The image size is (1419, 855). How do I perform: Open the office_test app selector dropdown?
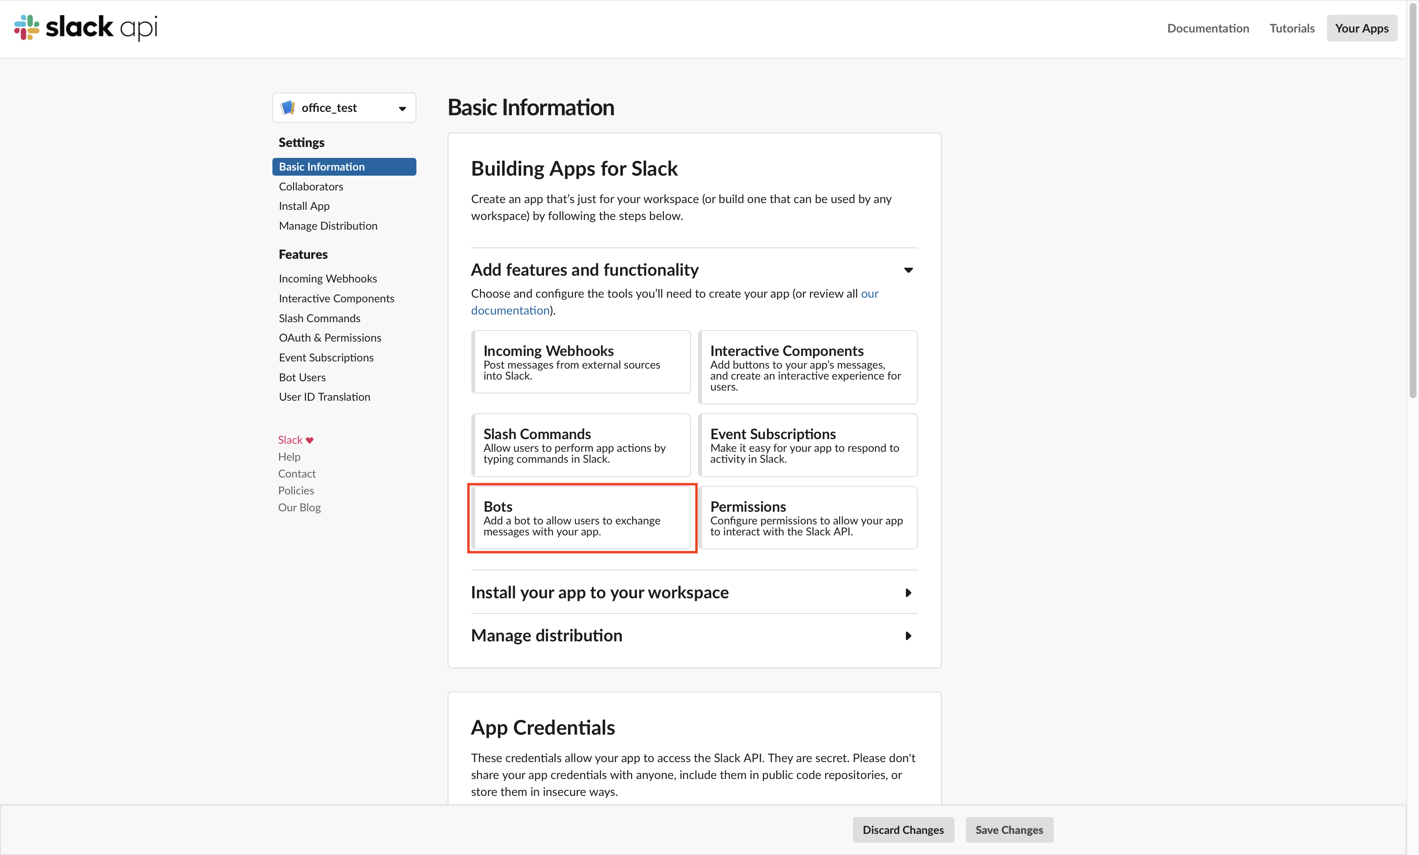pos(344,108)
